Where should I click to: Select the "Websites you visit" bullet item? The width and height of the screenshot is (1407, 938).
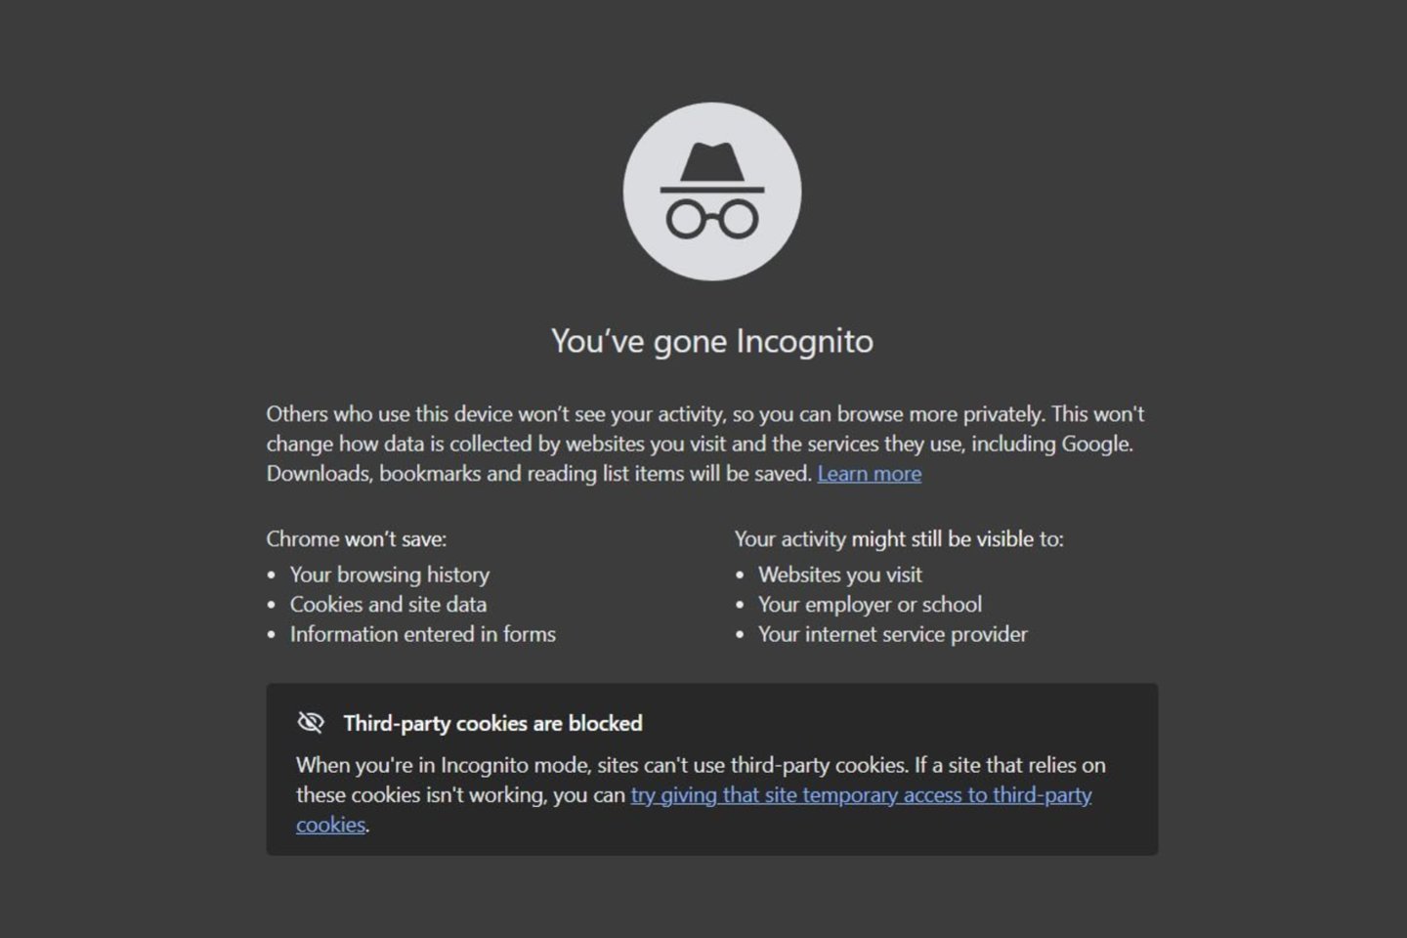click(x=839, y=575)
